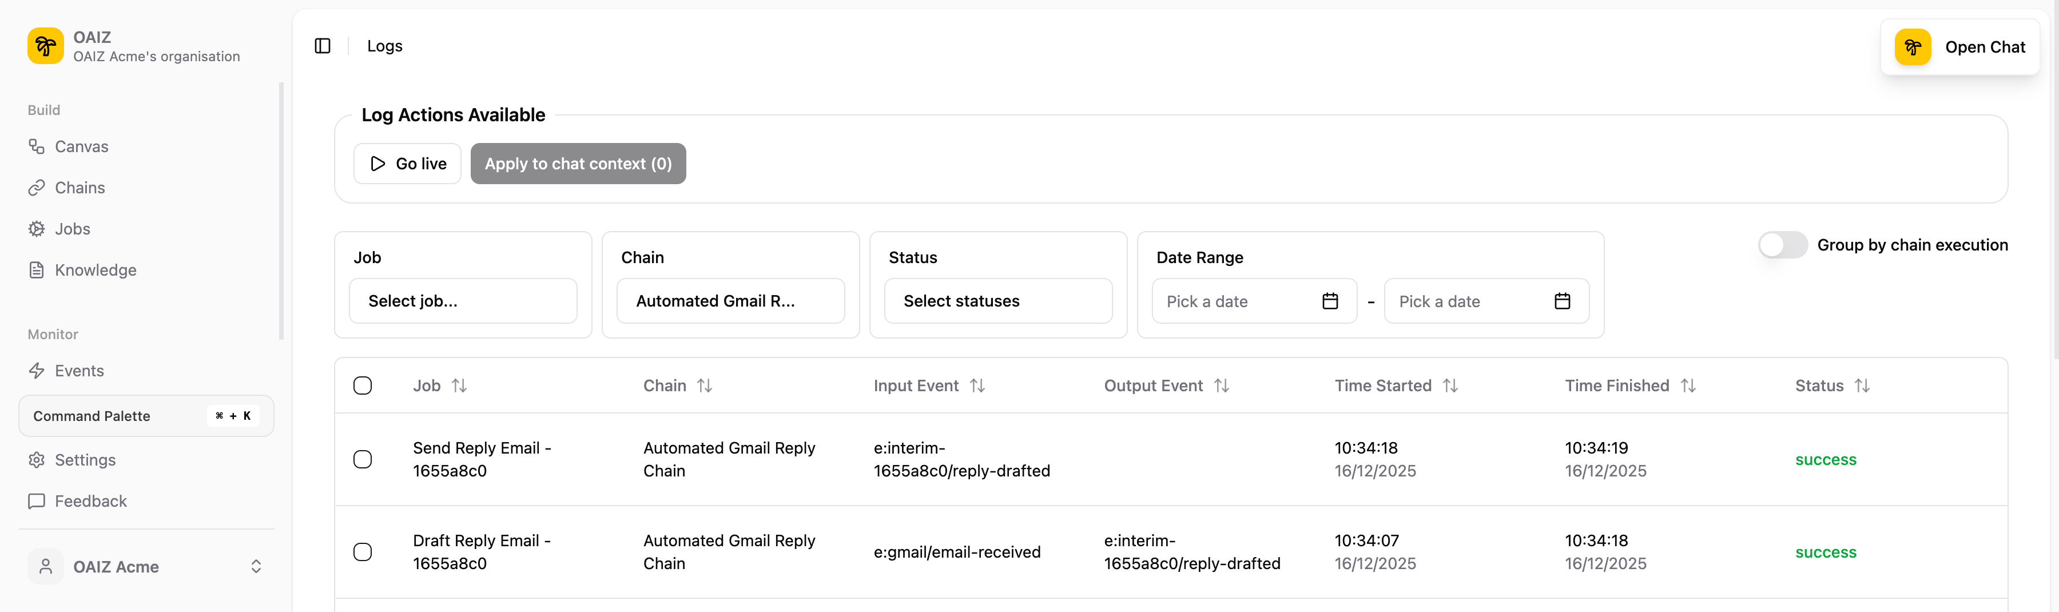Open the start date calendar picker
Screen dimensions: 2059x612
pyautogui.click(x=1329, y=301)
